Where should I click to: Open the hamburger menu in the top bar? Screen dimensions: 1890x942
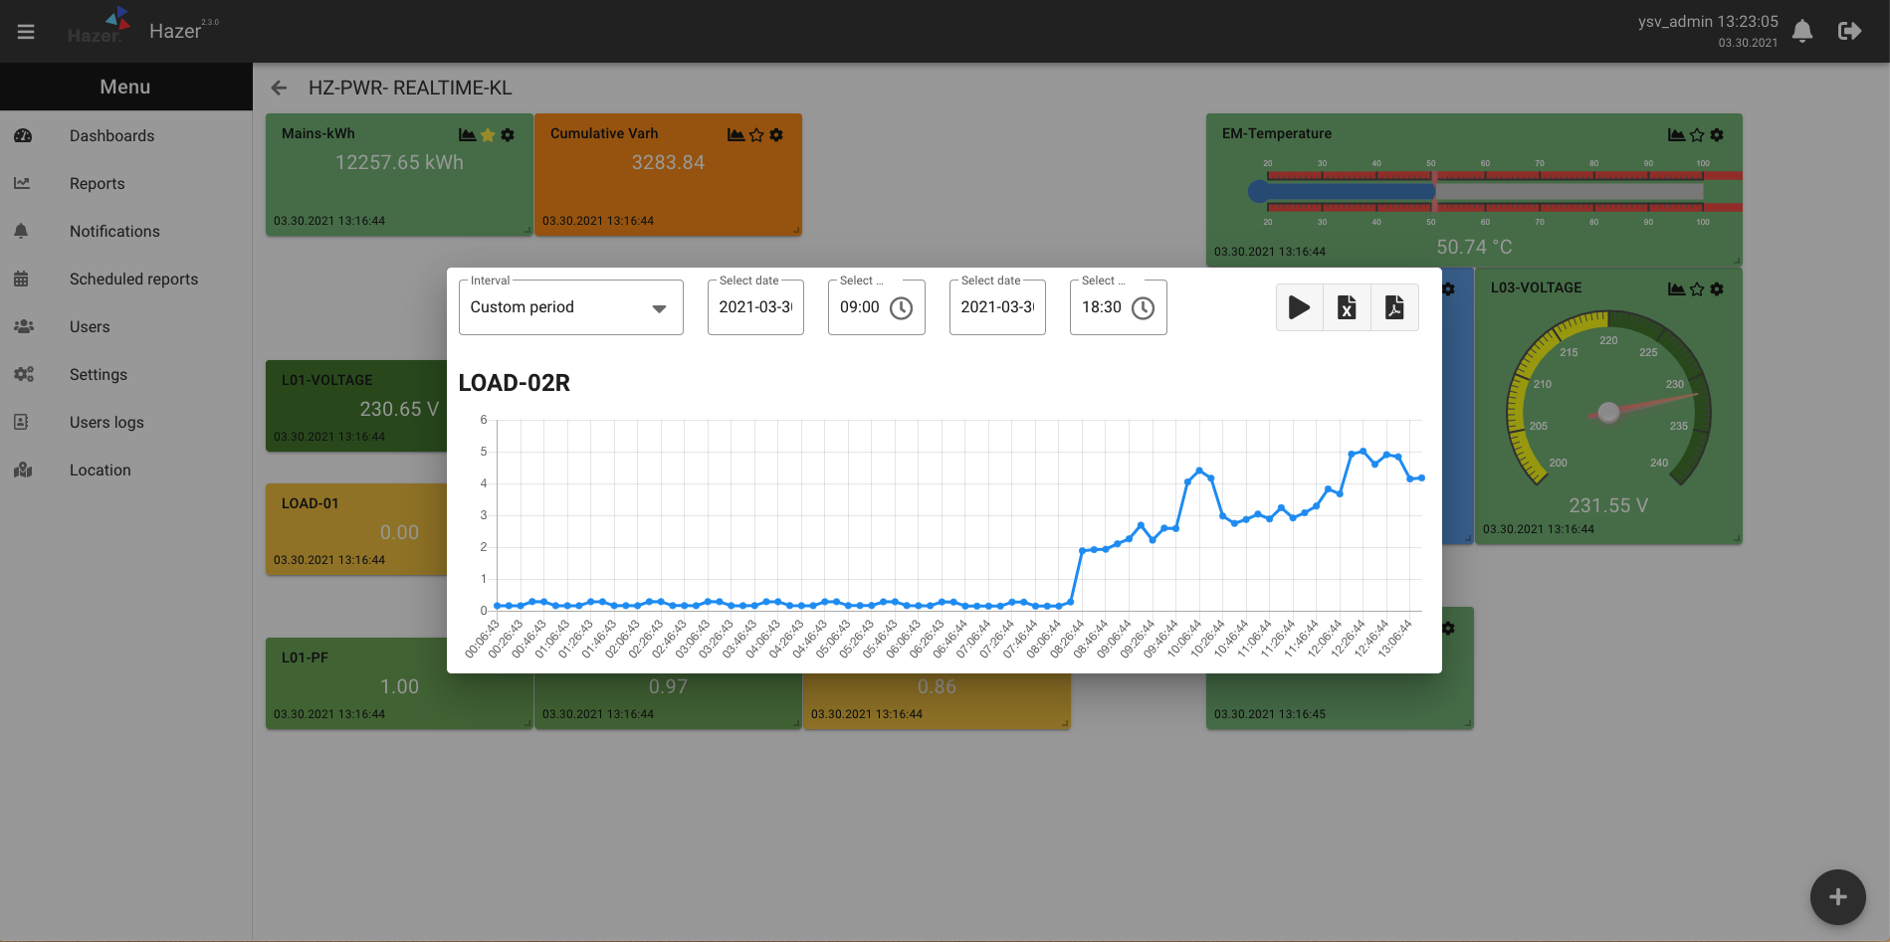pos(26,32)
